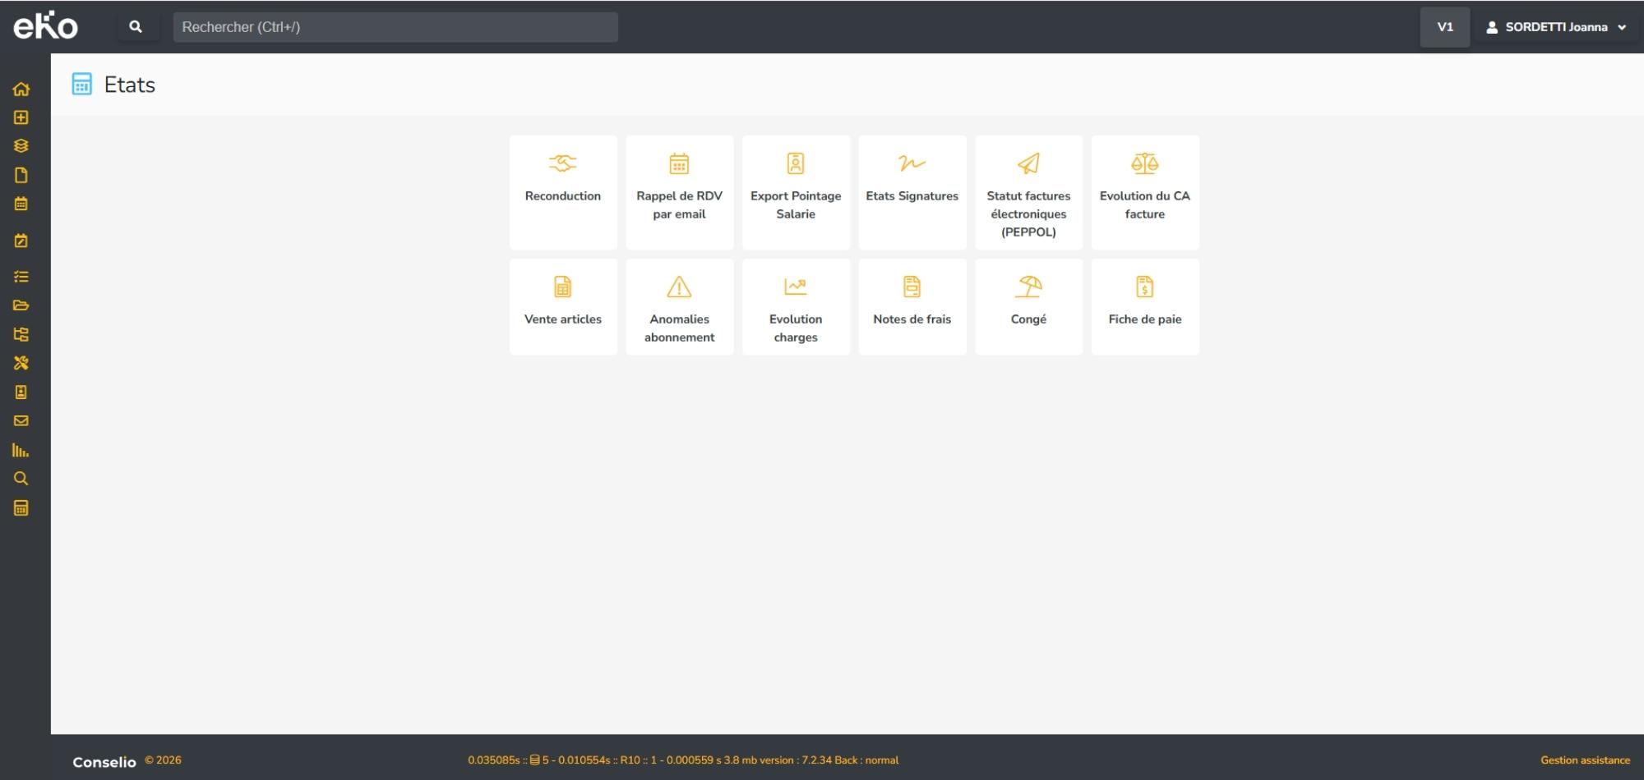Click the Etats page title

[130, 85]
